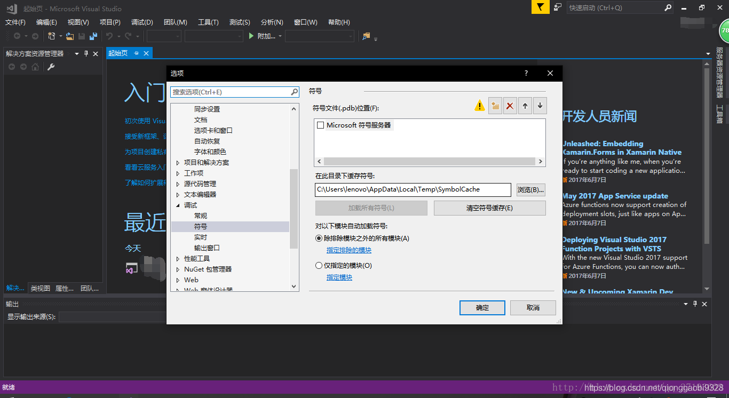Add new symbol file location folder icon
Screen dimensions: 729x398
tap(495, 106)
